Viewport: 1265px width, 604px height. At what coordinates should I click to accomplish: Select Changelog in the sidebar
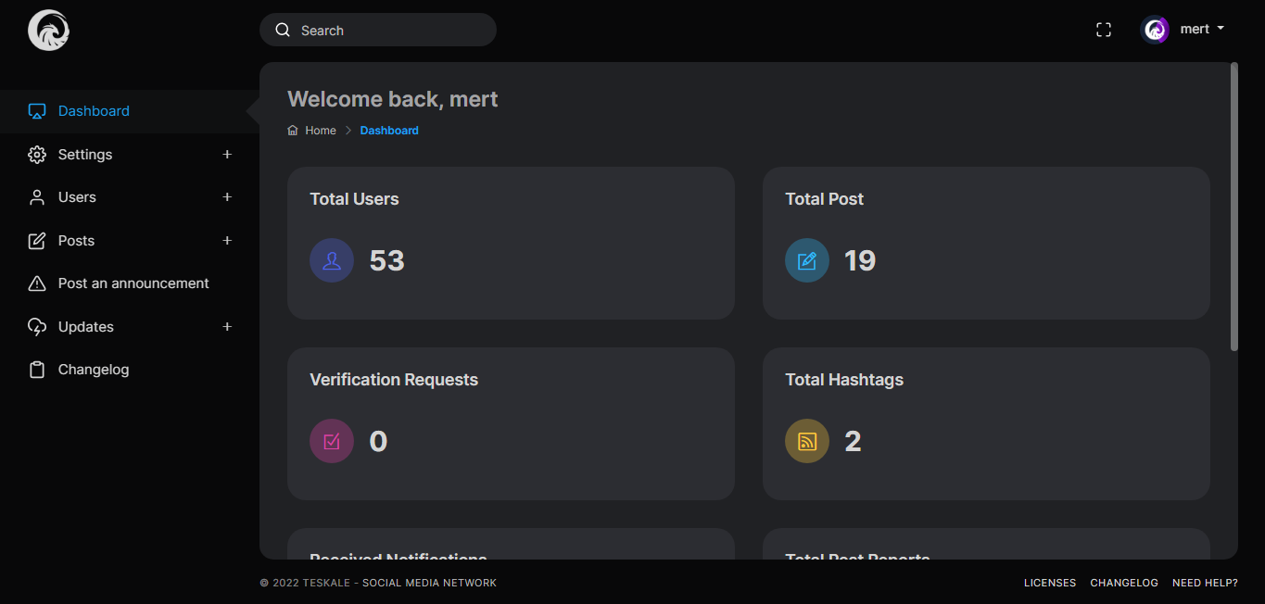(93, 370)
